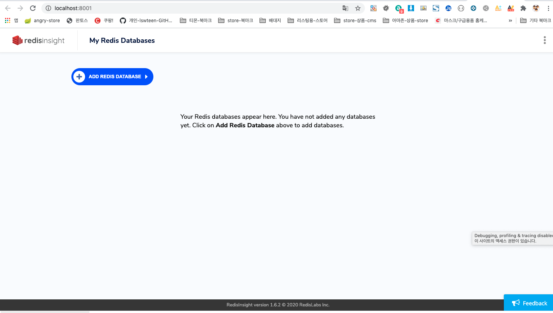Viewport: 553px width, 313px height.
Task: Open the green 'a' extension with badge 9
Action: (x=399, y=9)
